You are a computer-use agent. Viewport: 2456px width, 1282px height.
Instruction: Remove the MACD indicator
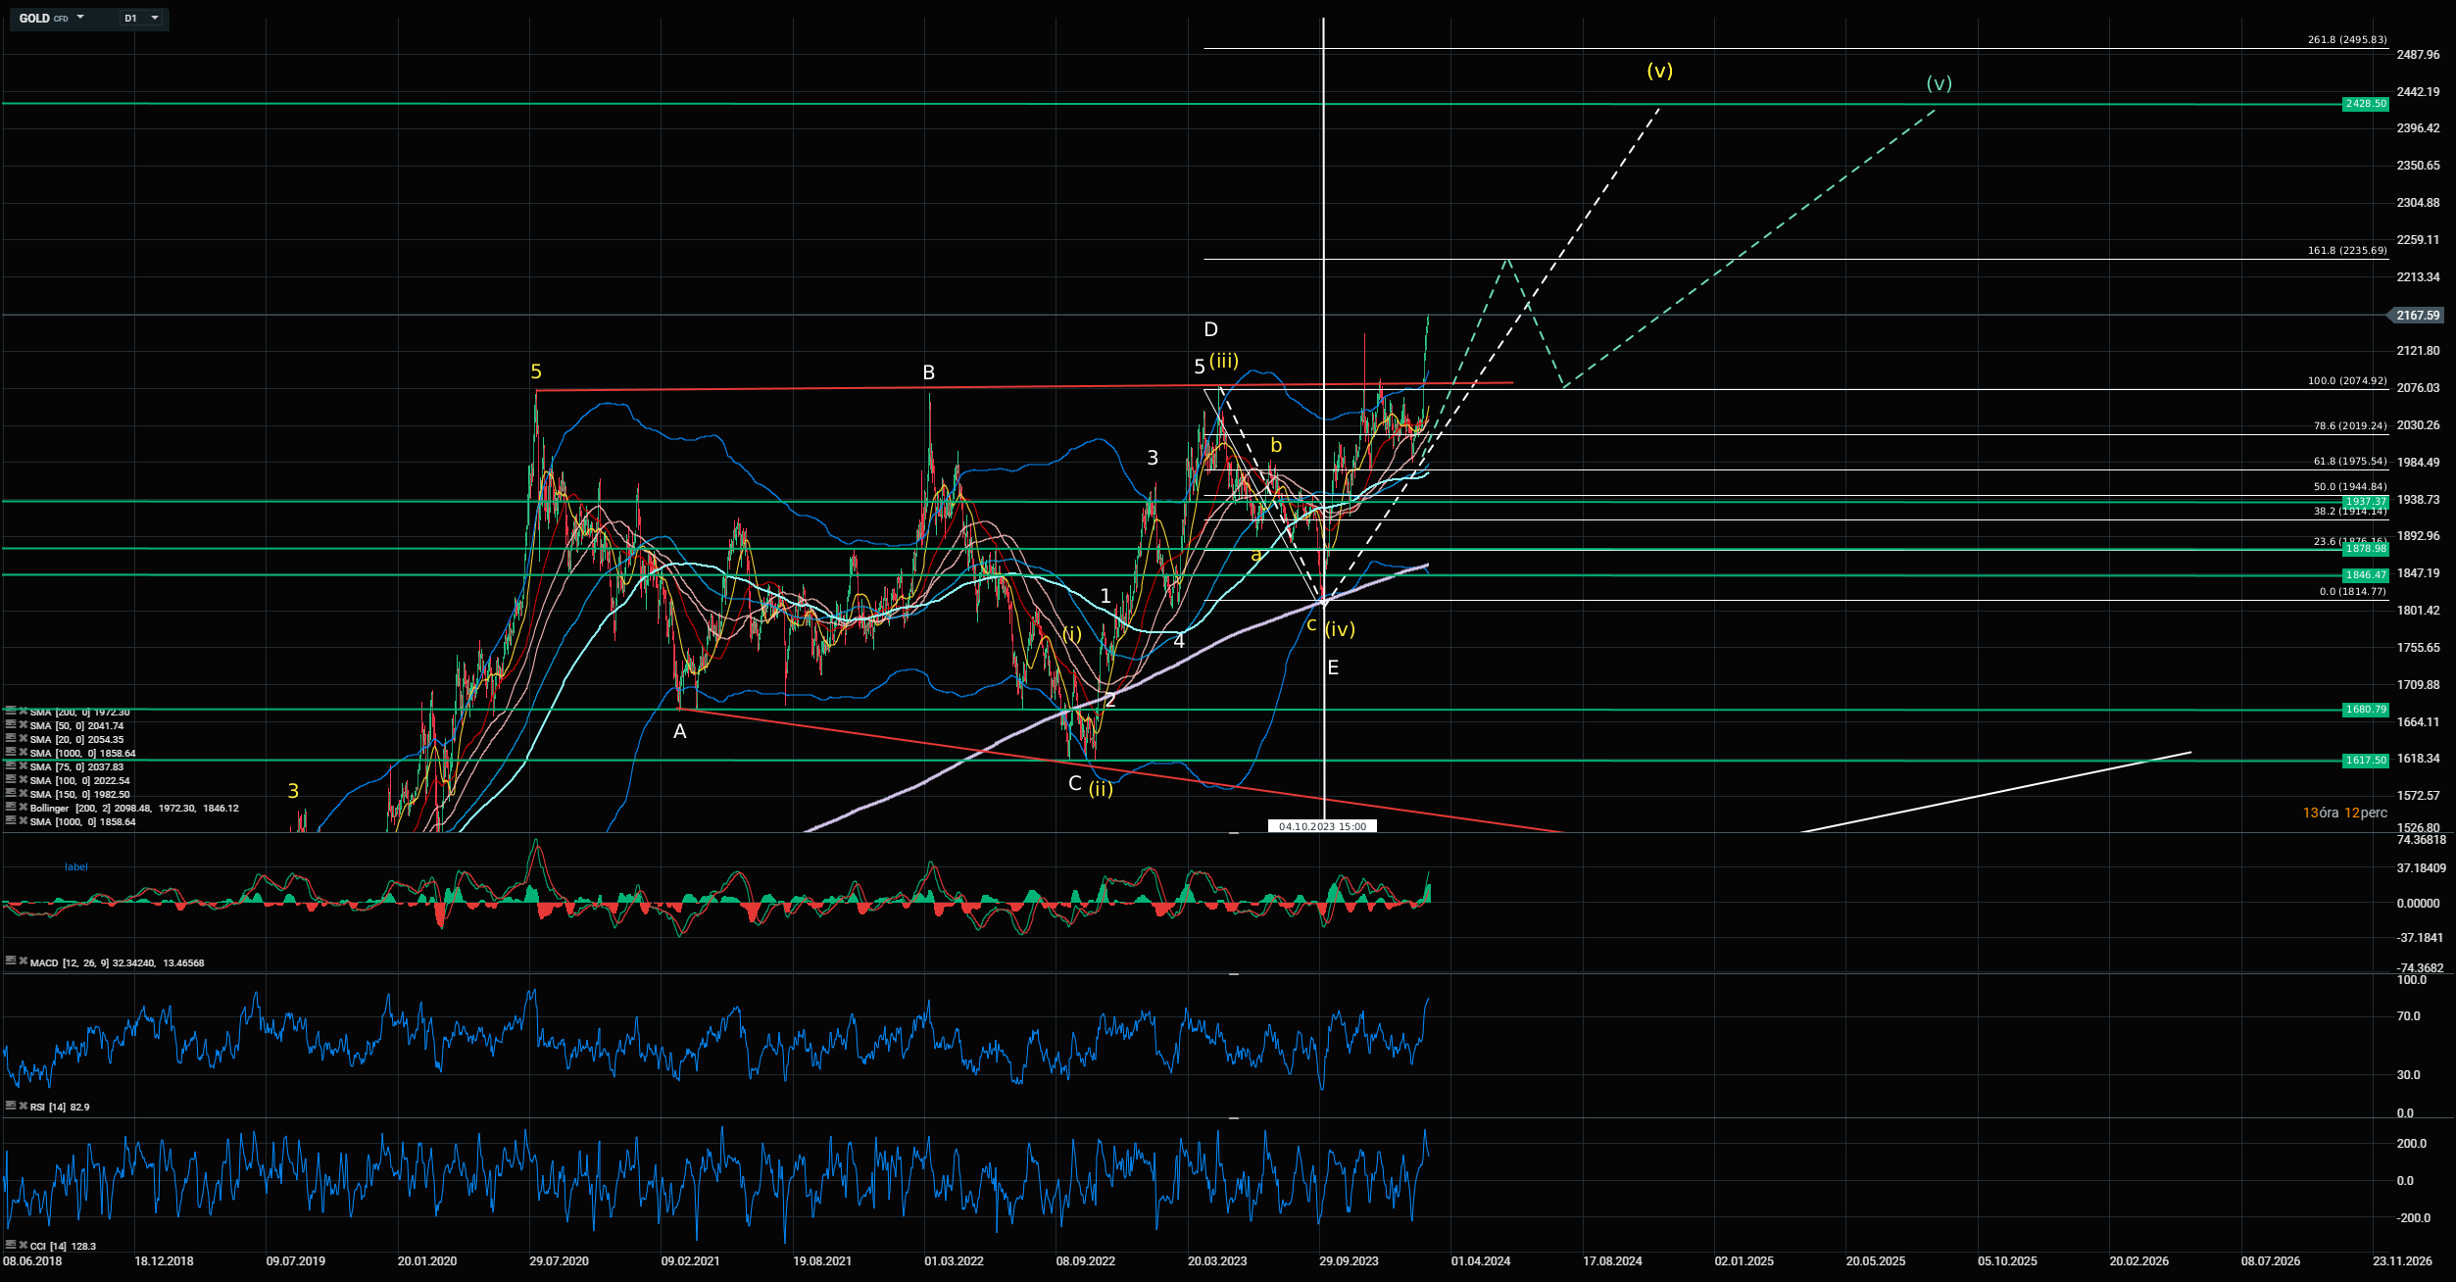[23, 962]
